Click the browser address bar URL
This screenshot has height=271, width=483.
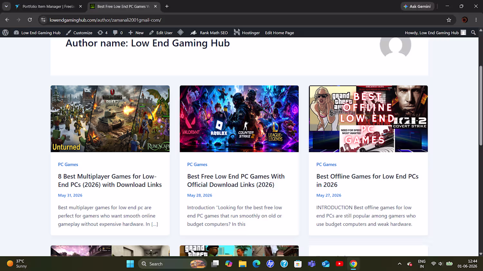pos(105,20)
